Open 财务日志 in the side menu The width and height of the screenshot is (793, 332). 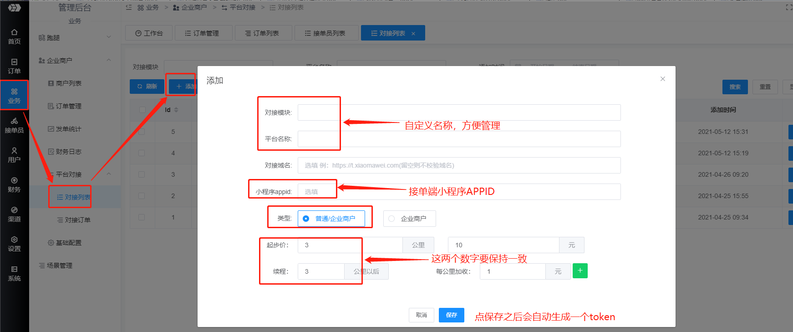tap(69, 152)
